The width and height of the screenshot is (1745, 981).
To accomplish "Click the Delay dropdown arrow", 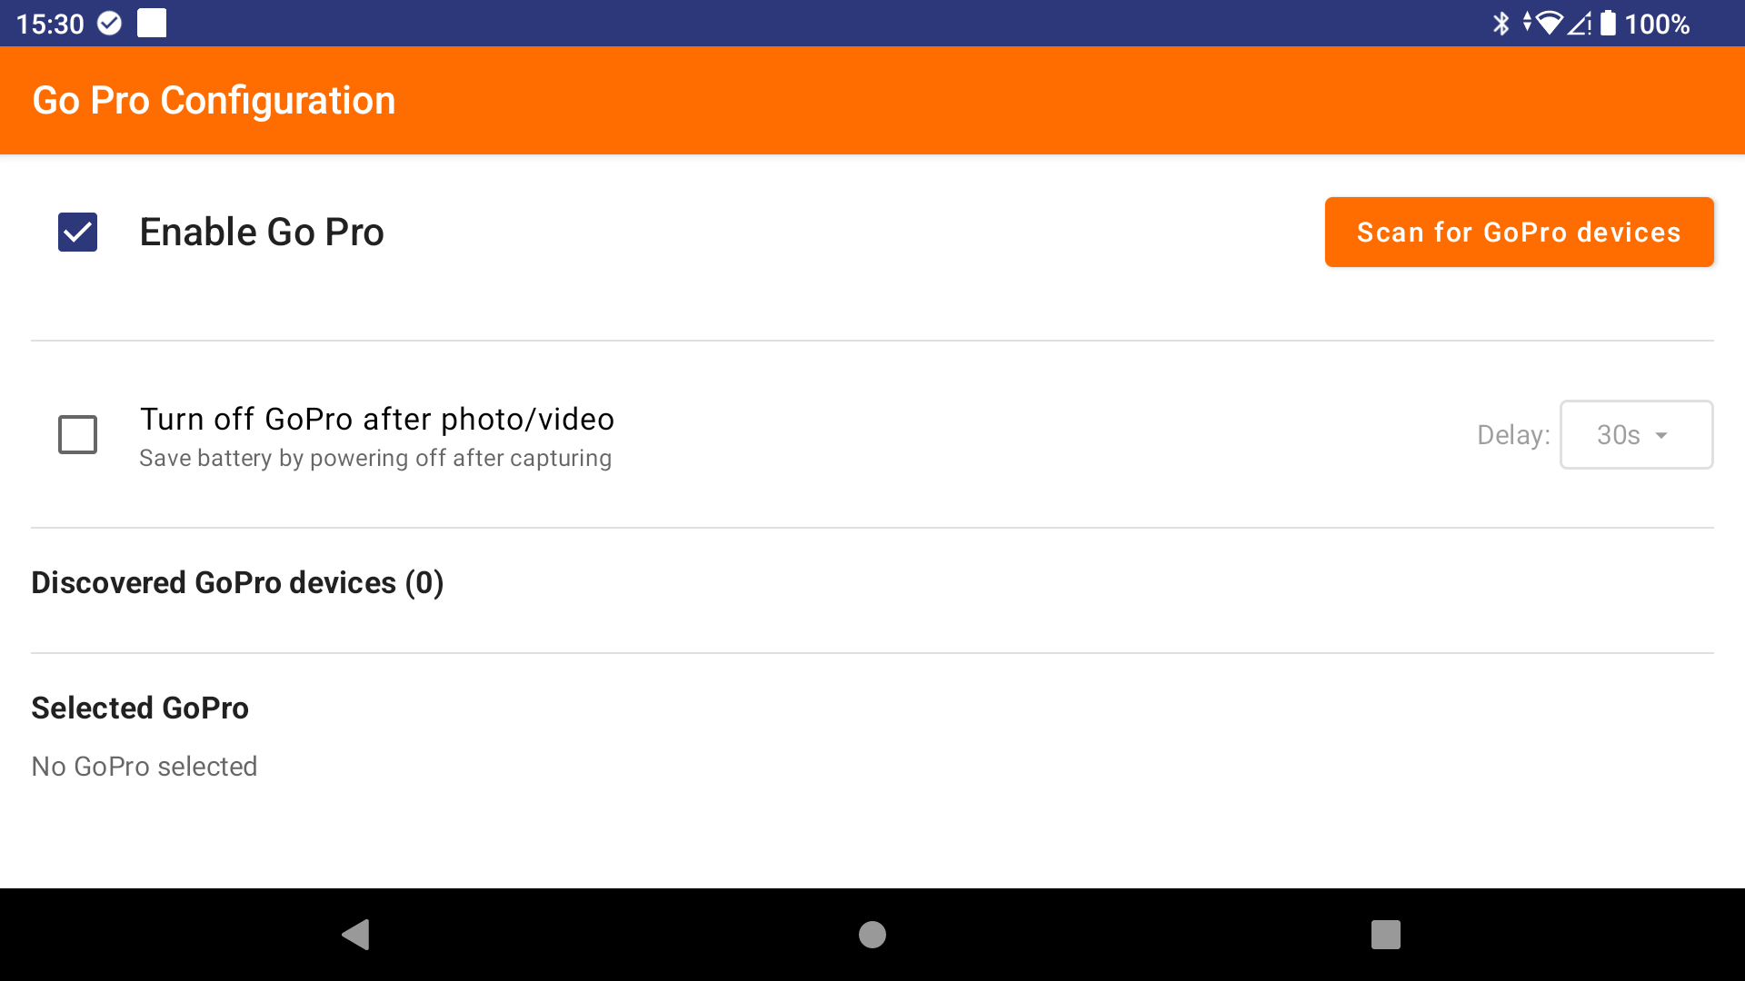I will 1661,436.
